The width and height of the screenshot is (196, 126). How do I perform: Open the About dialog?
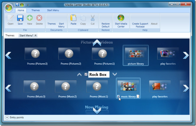(154, 24)
